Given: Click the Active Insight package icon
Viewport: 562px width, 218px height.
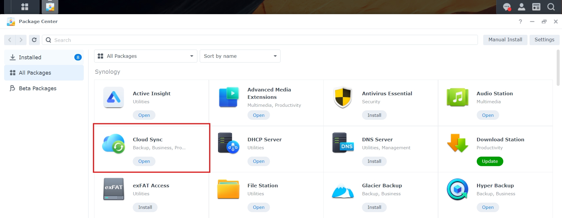Looking at the screenshot, I should pyautogui.click(x=114, y=97).
